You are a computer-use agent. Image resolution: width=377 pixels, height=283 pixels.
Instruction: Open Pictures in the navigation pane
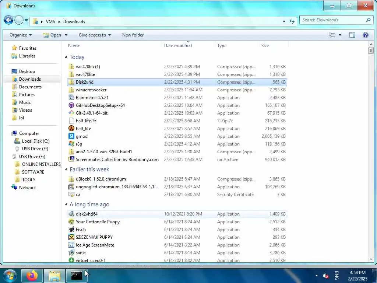[x=23, y=95]
